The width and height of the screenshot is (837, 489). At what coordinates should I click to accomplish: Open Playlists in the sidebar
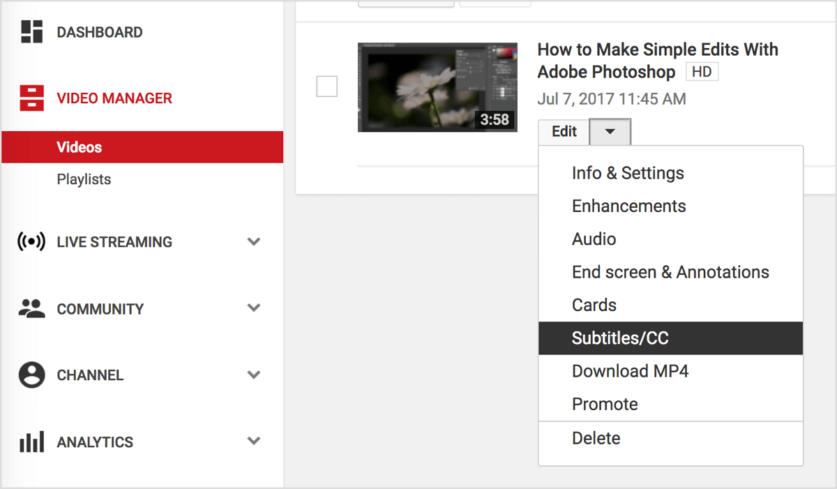[84, 179]
